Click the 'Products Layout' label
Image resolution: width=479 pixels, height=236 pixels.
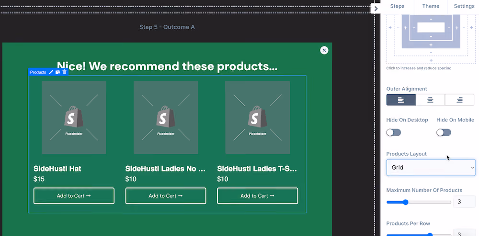[407, 154]
